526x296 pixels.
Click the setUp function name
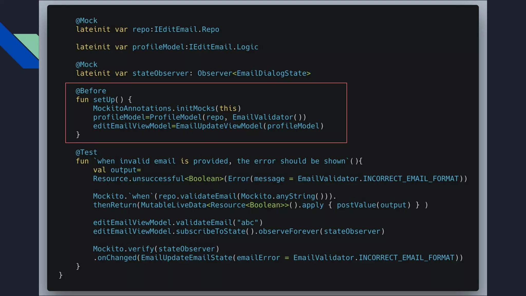pos(104,100)
